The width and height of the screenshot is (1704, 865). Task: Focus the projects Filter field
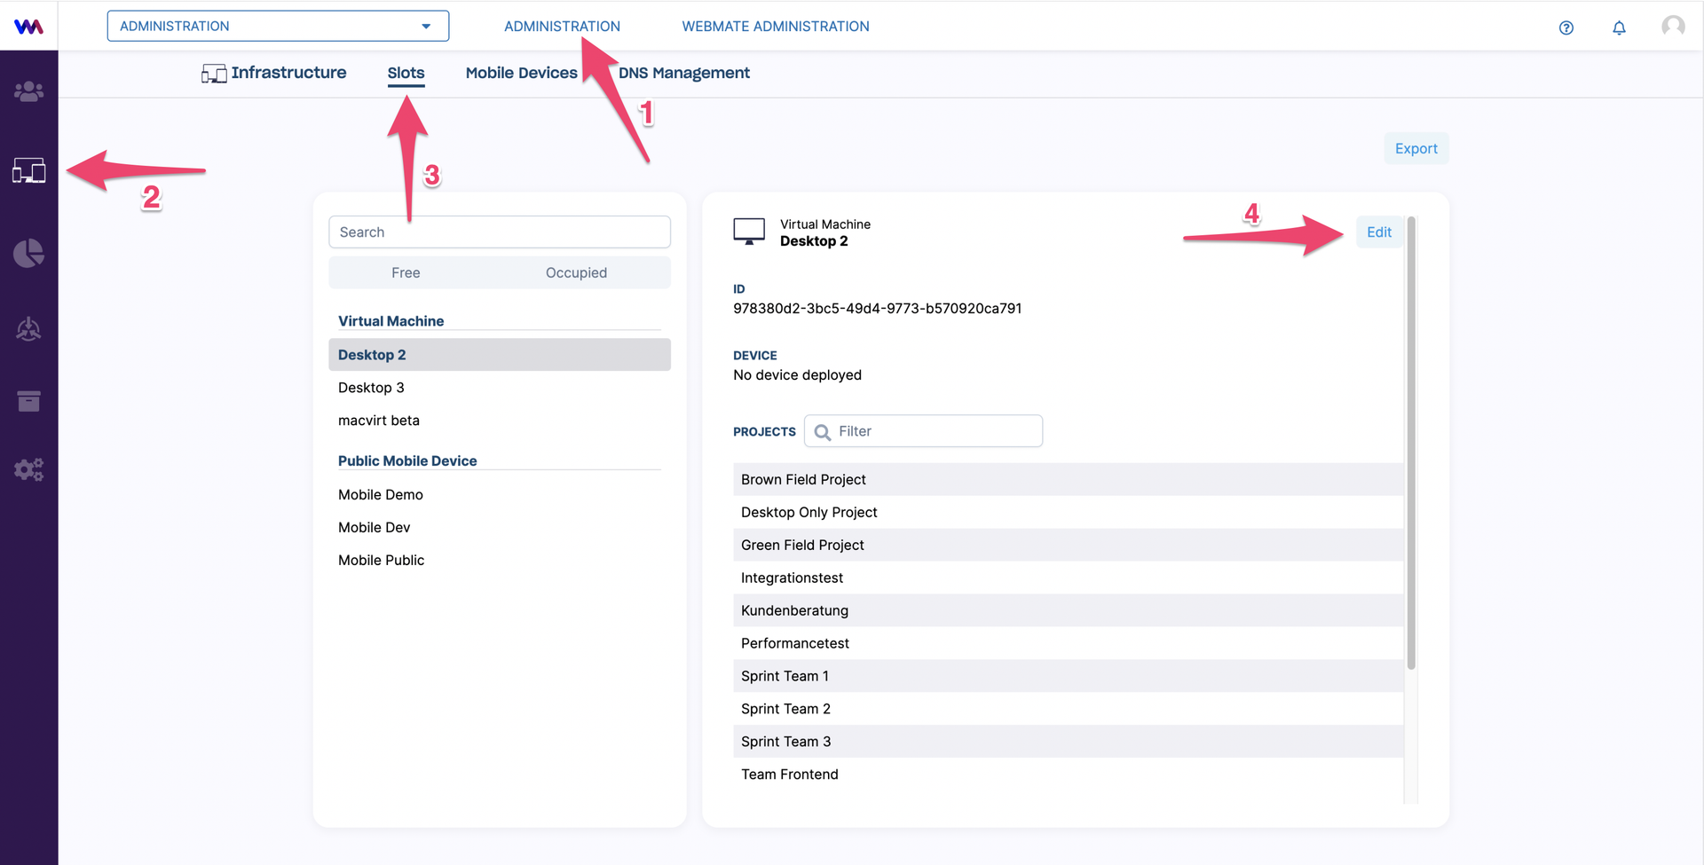click(x=923, y=431)
